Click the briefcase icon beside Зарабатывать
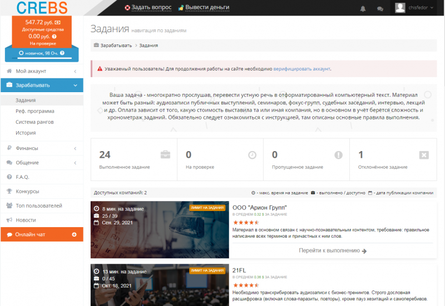The image size is (445, 306). tap(9, 85)
